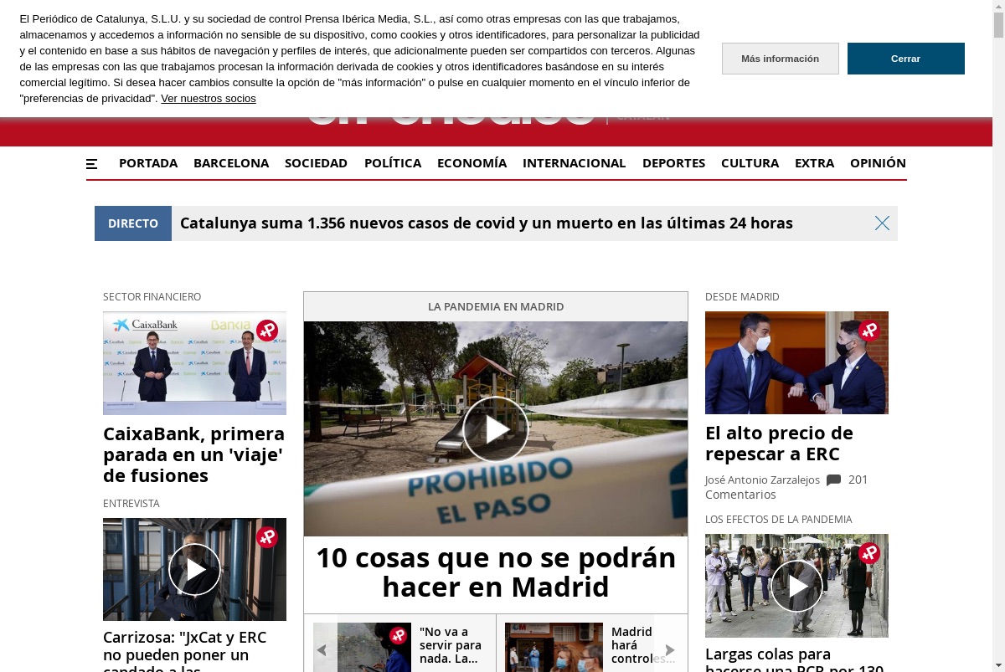Image resolution: width=1005 pixels, height=672 pixels.
Task: Click carousel thumbnail of health workers
Action: click(x=554, y=647)
